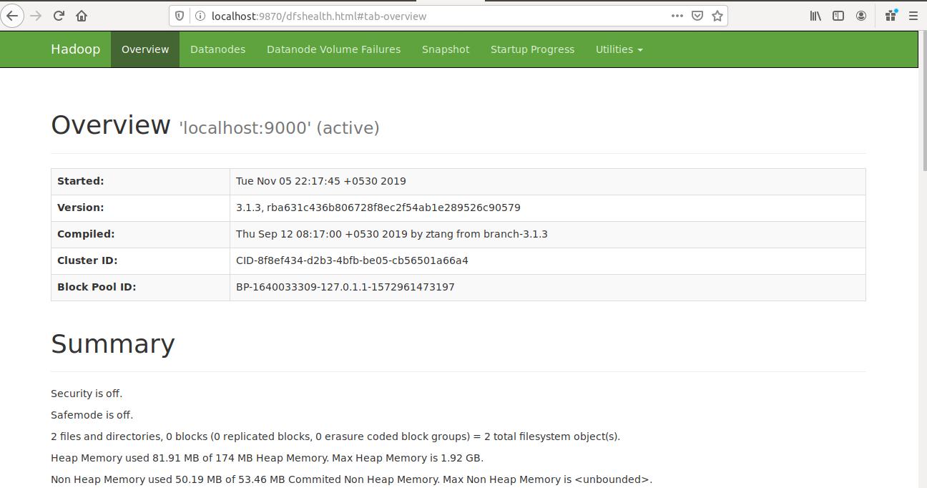Viewport: 927px width, 488px height.
Task: Click the 'Safemode is off.' line
Action: [x=92, y=415]
